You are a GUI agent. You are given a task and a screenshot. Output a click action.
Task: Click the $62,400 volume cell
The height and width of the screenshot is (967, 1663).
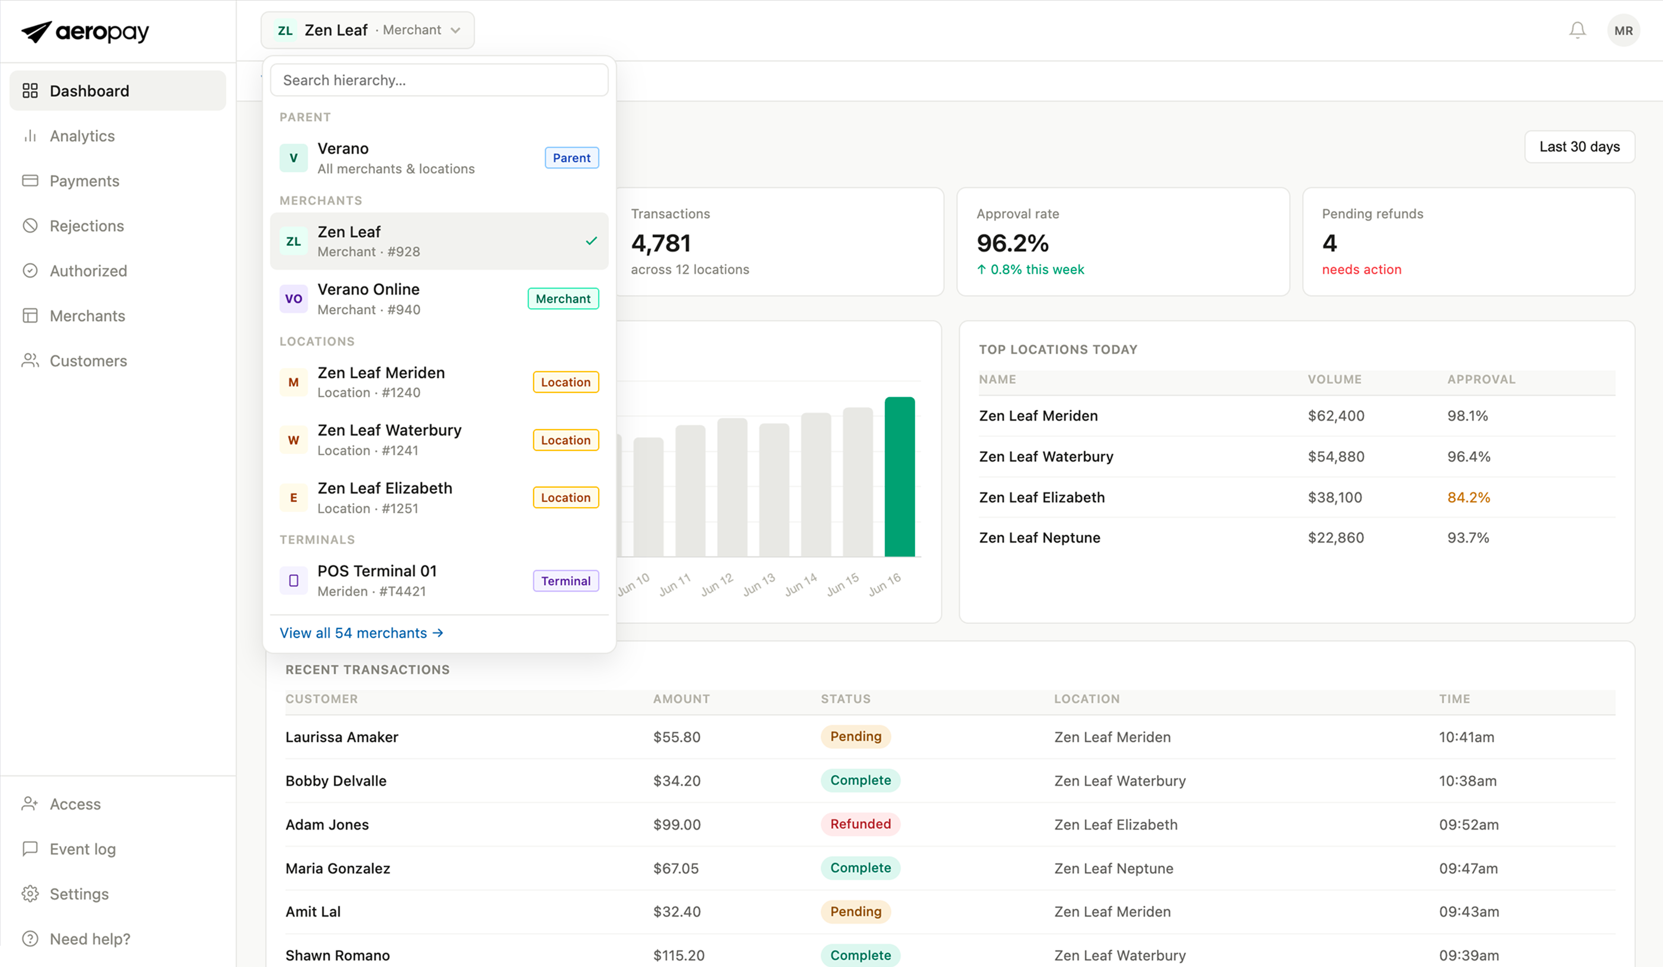(1335, 415)
